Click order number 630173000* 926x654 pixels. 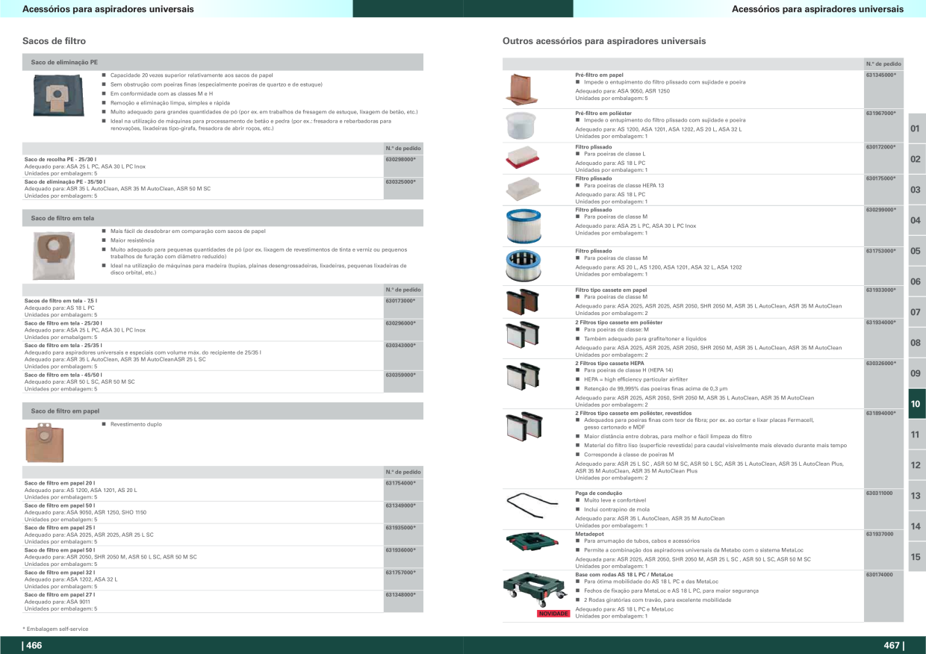(x=400, y=301)
